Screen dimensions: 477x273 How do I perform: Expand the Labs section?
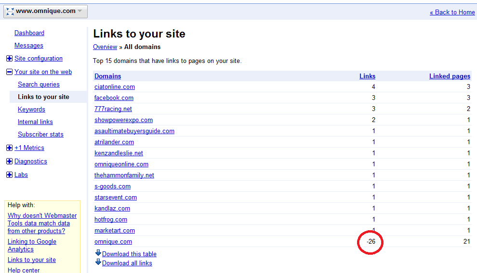coord(9,175)
